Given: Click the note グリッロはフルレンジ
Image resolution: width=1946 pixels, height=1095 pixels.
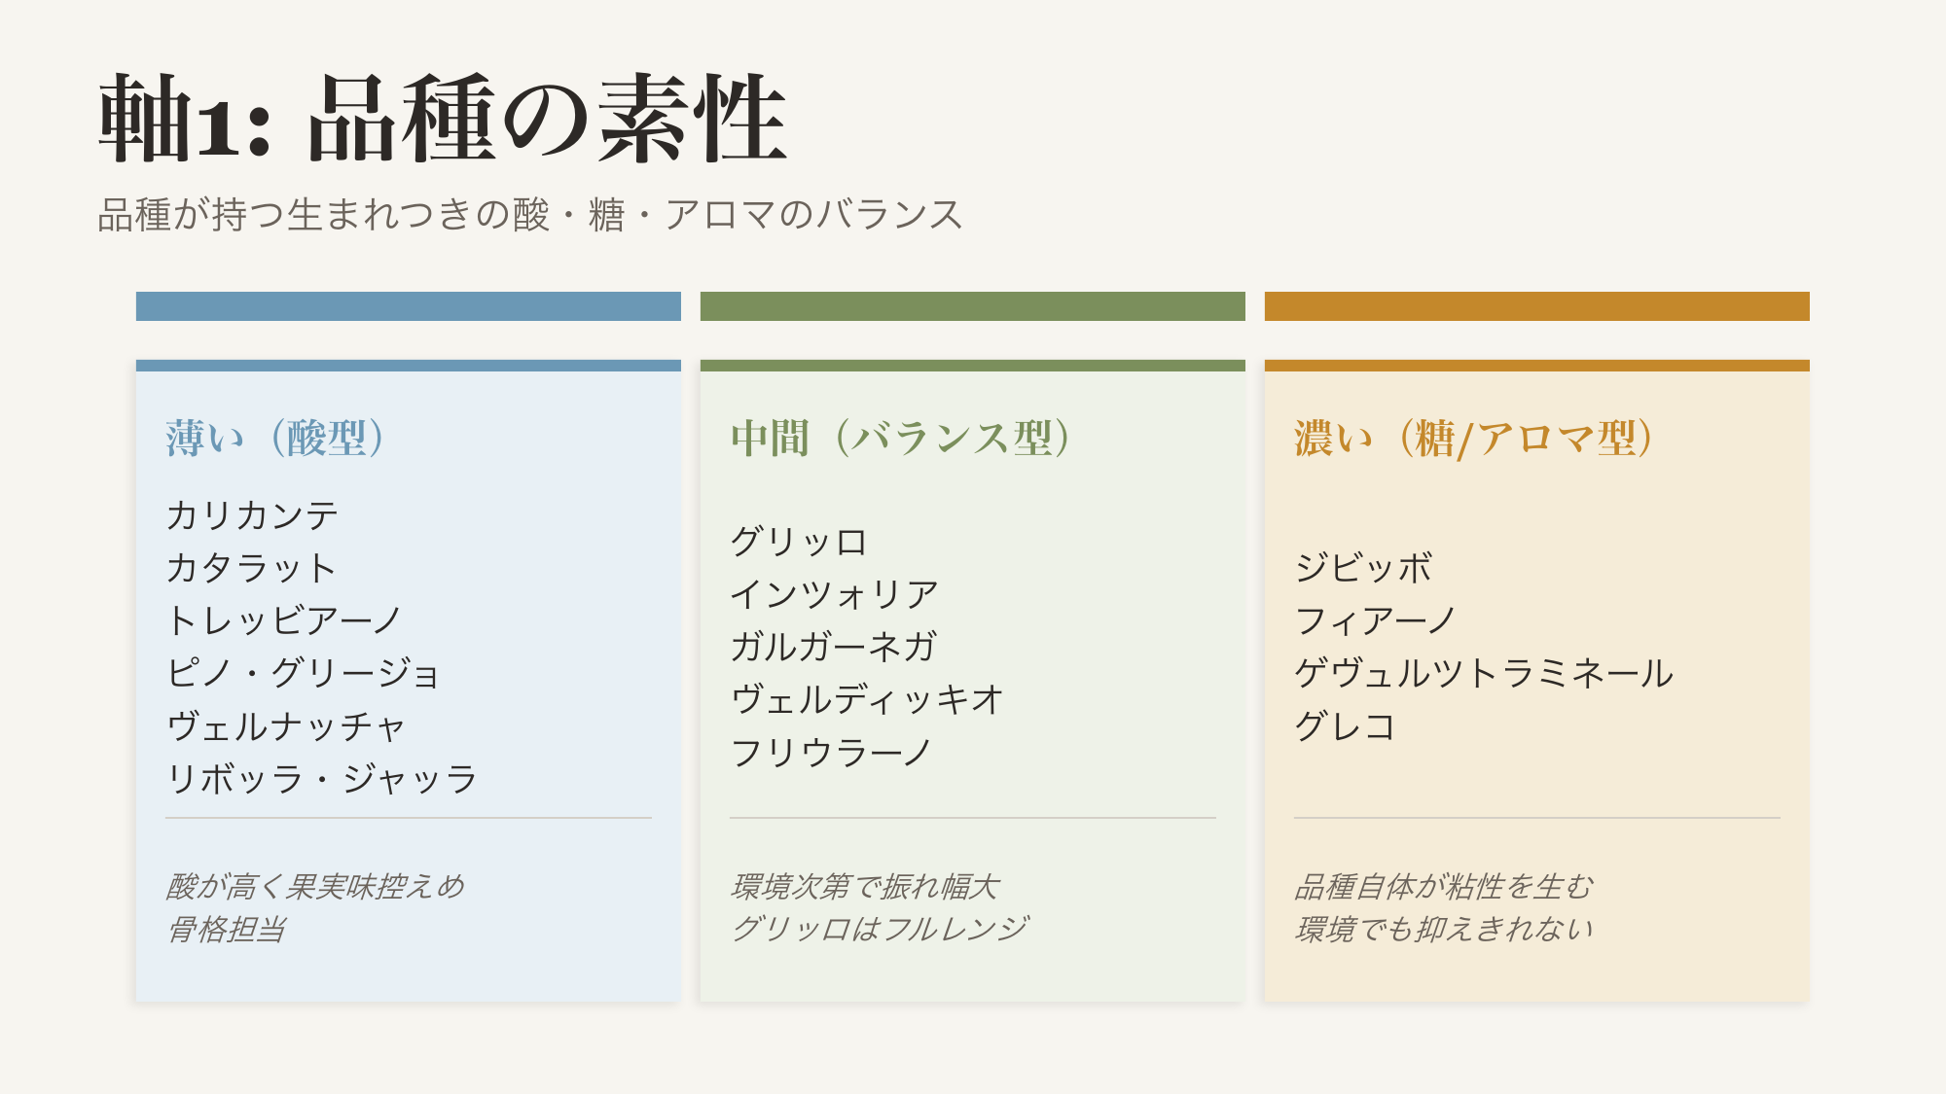Looking at the screenshot, I should (880, 930).
